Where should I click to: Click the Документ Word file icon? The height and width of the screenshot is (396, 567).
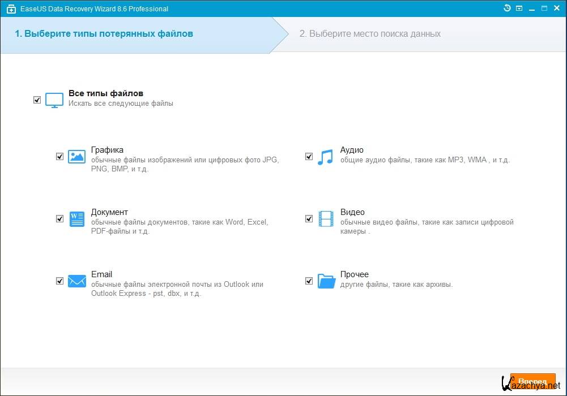tap(76, 219)
